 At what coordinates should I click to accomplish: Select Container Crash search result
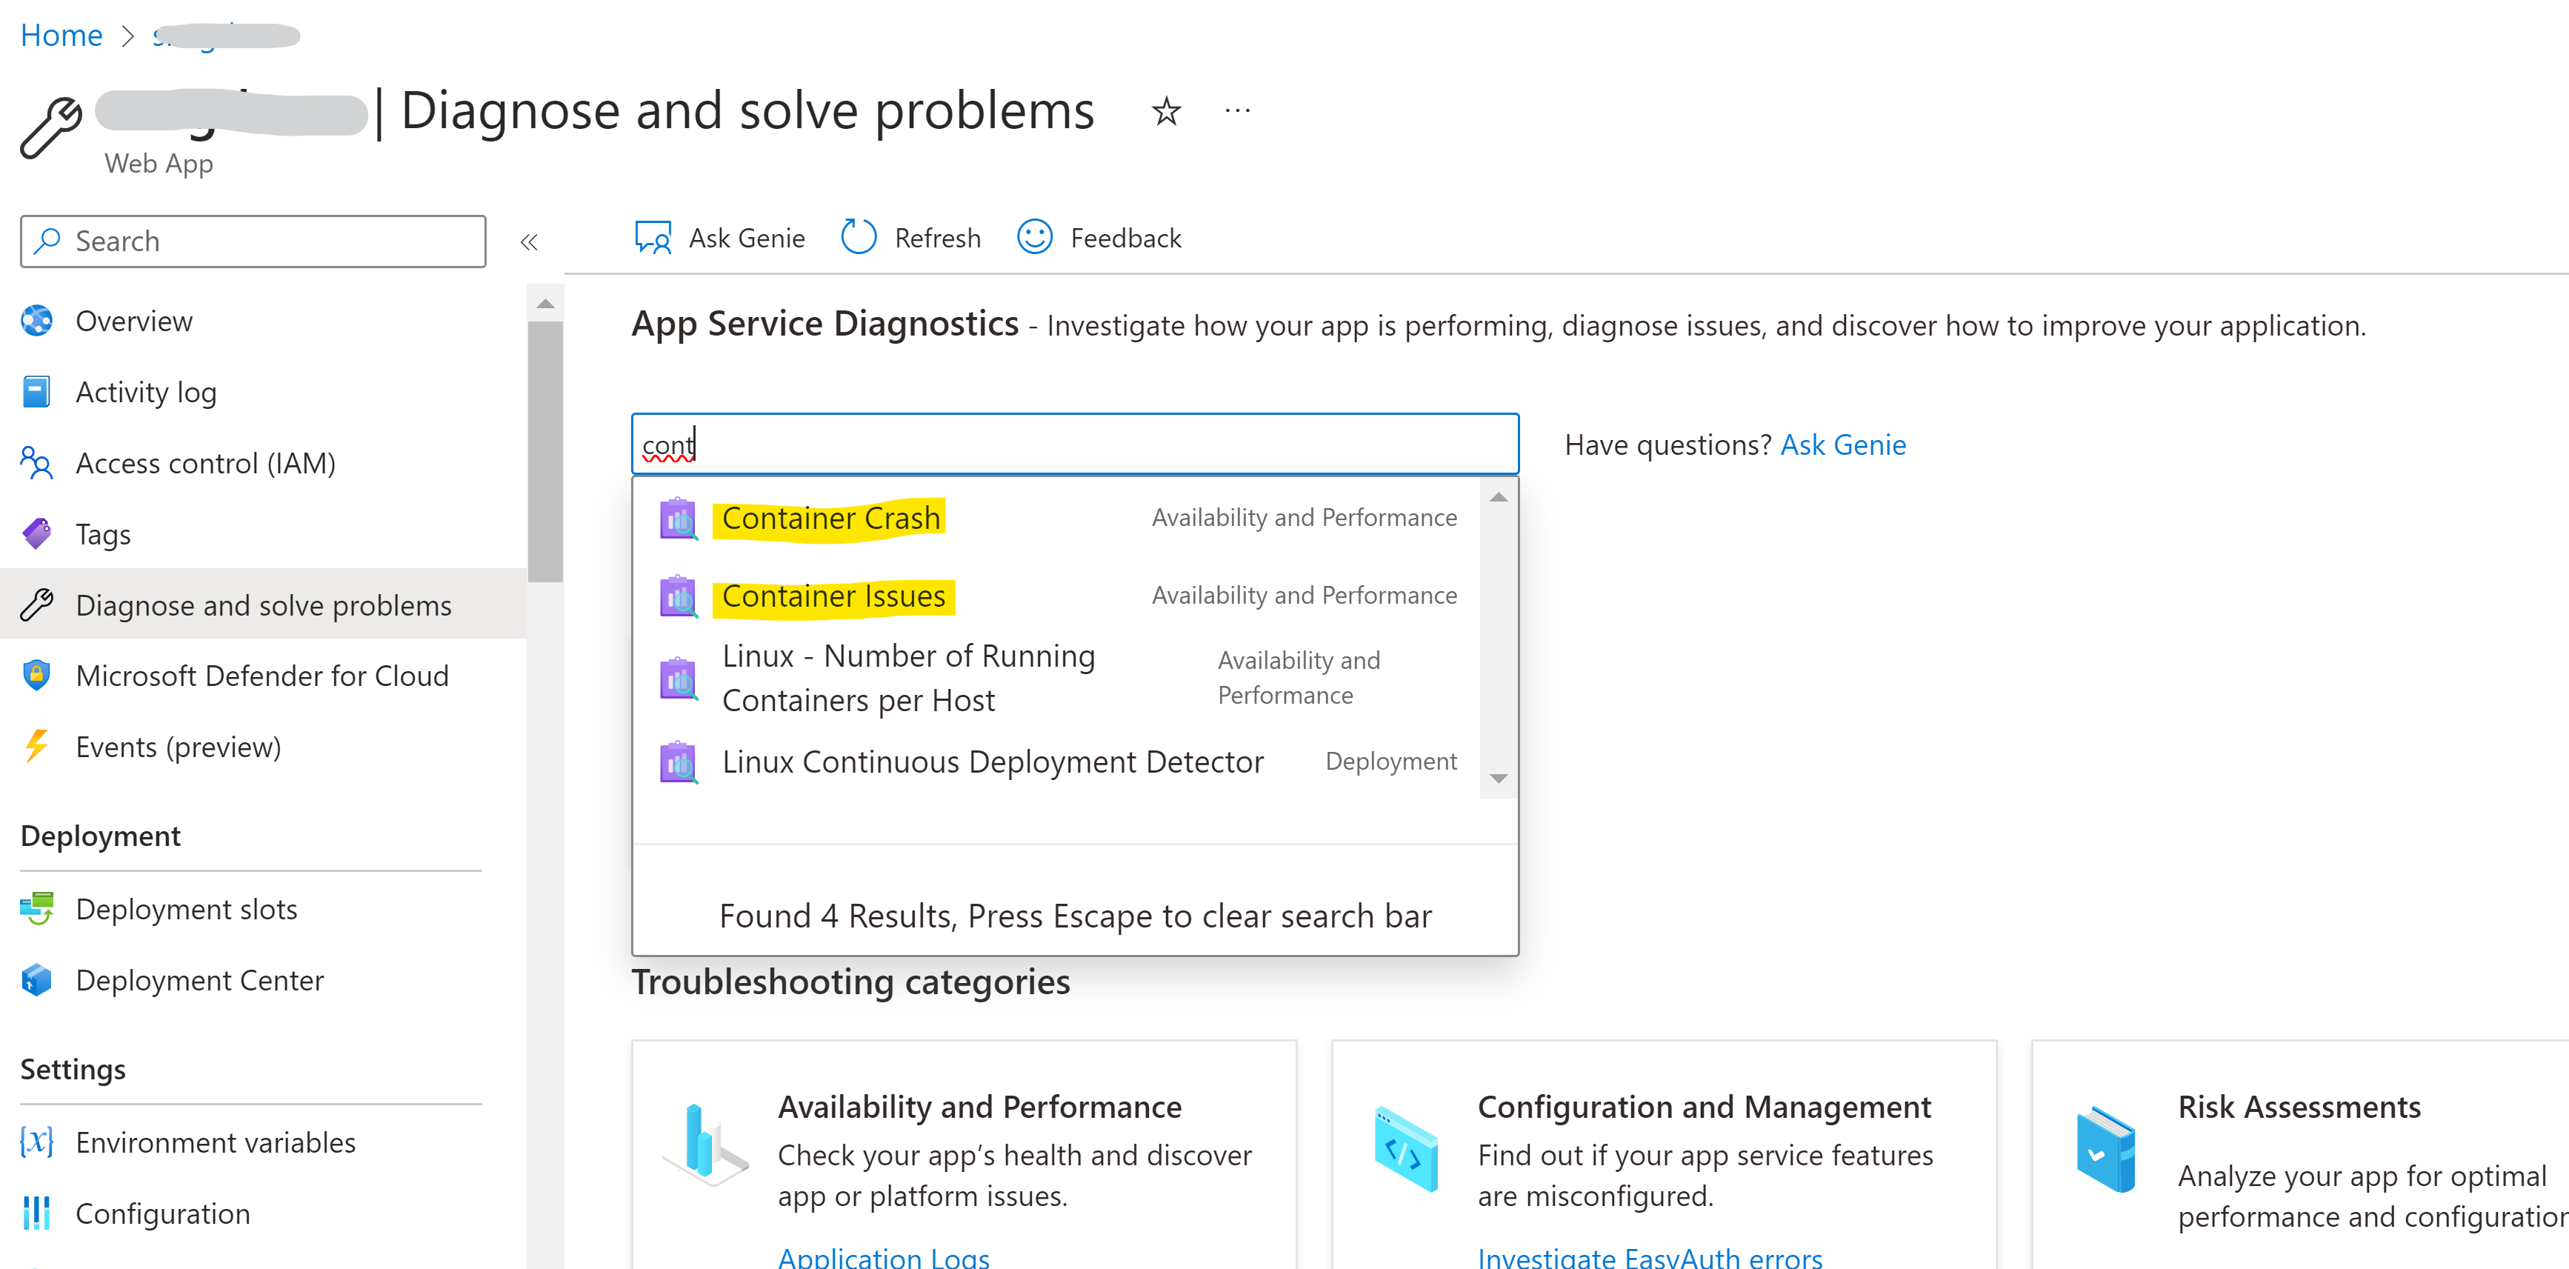click(x=830, y=519)
